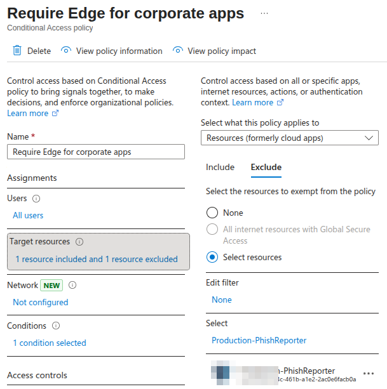Click the info icon next to Conditions
Viewport: 387px width, 389px height.
tap(56, 326)
